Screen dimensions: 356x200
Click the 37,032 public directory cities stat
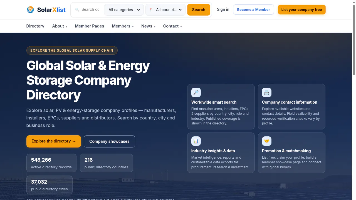[x=50, y=185]
